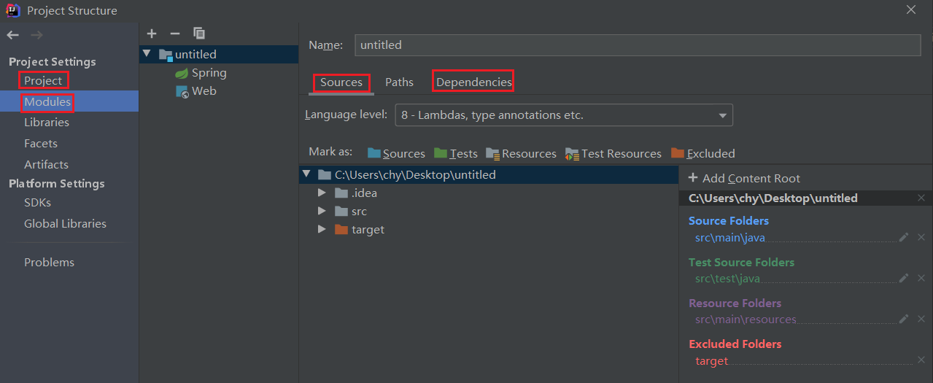
Task: Open Libraries in Project Settings
Action: 47,123
